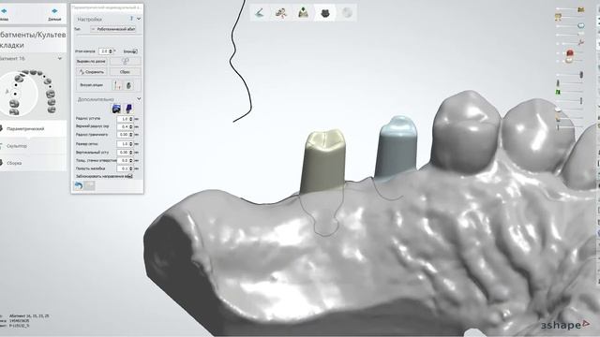The width and height of the screenshot is (600, 337).
Task: Click the pink tool icon in right panel
Action: [581, 42]
